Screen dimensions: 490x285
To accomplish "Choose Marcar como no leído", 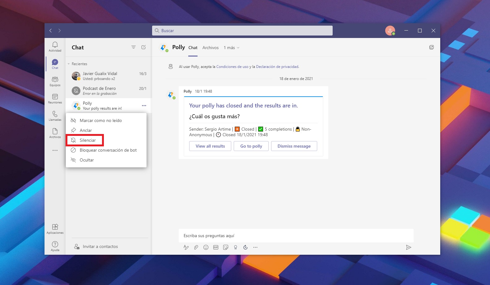I will 106,120.
